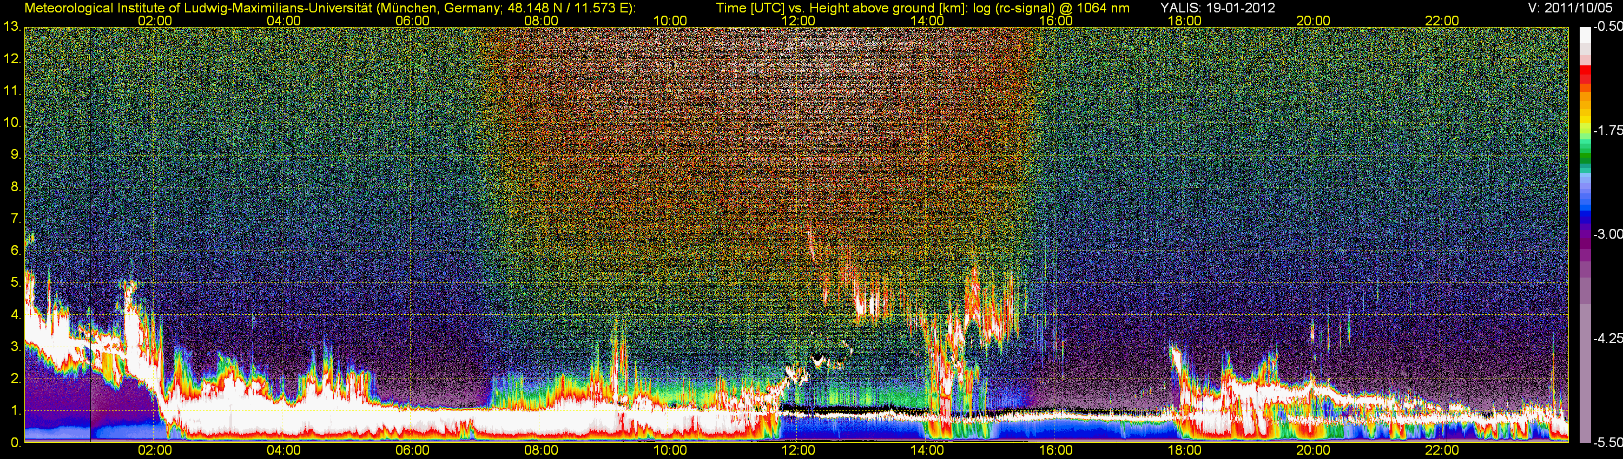This screenshot has width=1623, height=459.
Task: Click '02:00' on the upper time axis
Action: point(155,21)
